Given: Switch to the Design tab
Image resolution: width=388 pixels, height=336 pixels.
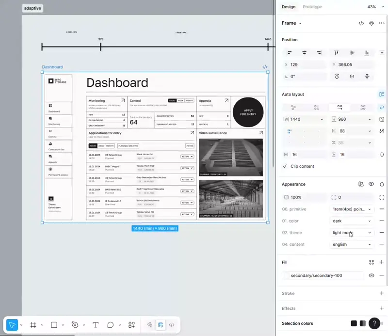Looking at the screenshot, I should pos(289,7).
